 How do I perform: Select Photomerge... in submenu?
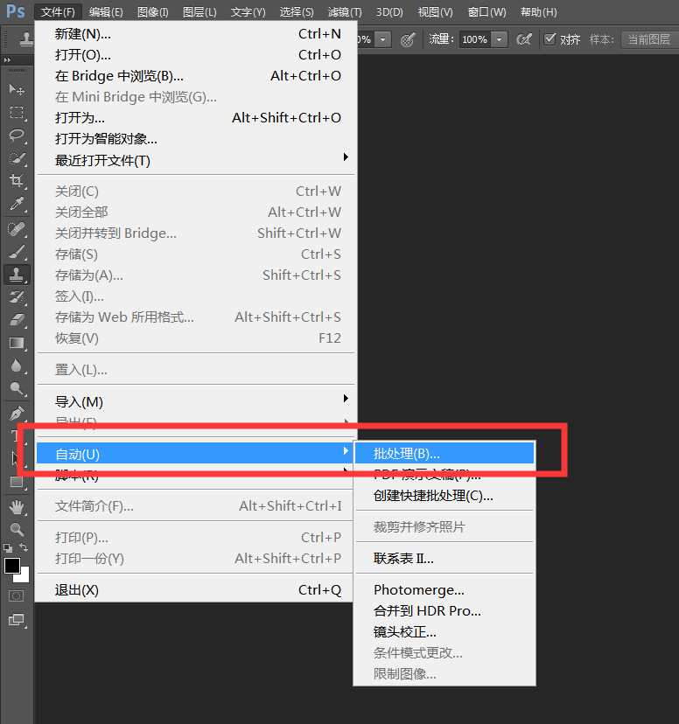pos(444,589)
